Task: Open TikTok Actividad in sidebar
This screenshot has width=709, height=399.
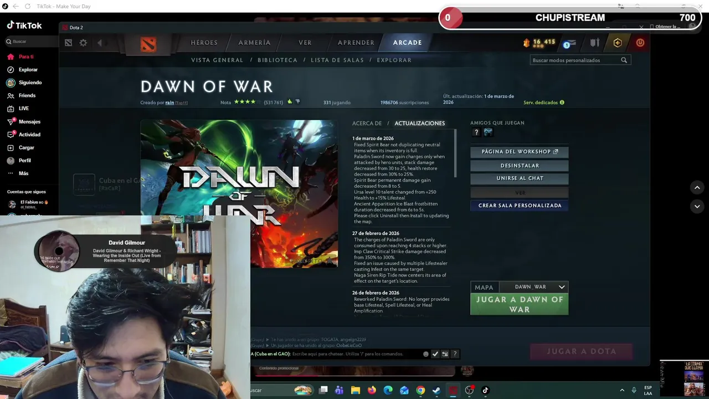Action: (23, 135)
